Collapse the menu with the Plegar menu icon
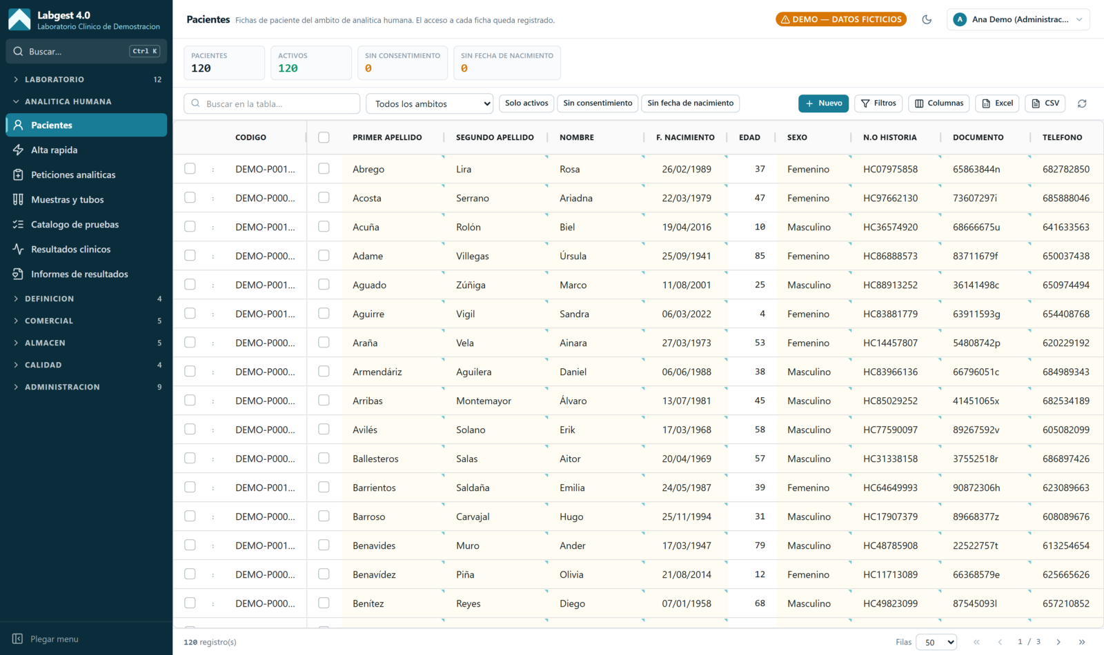Viewport: 1104px width, 655px height. pyautogui.click(x=18, y=638)
